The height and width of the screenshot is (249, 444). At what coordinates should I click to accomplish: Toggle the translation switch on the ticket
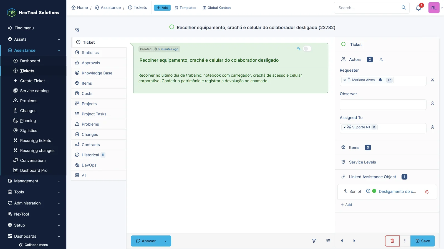coord(307,49)
